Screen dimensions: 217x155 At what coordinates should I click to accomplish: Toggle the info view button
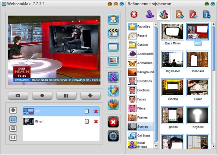pyautogui.click(x=13, y=110)
